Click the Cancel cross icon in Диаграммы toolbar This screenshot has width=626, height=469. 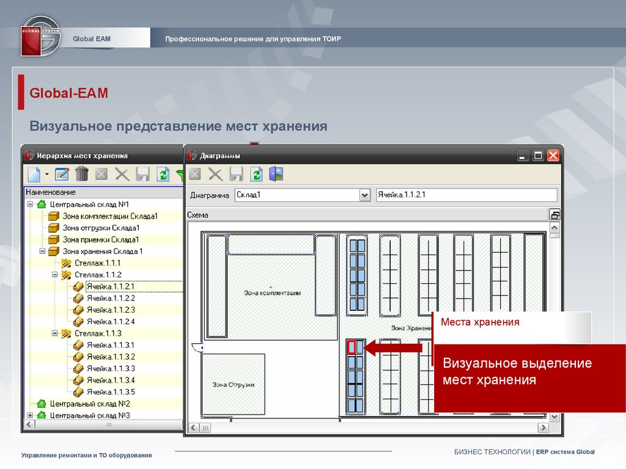click(x=215, y=174)
